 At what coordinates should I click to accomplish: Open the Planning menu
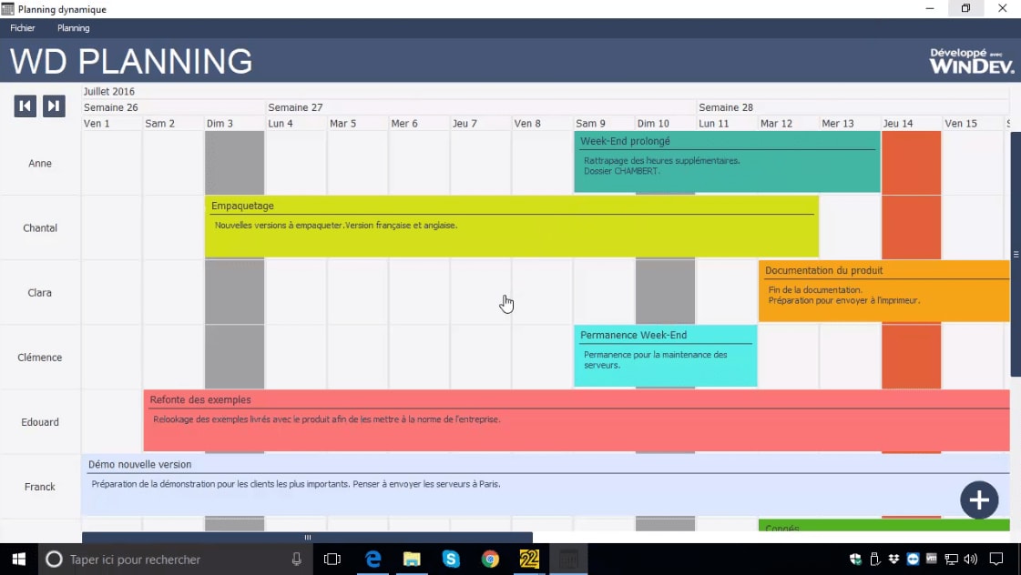[73, 27]
